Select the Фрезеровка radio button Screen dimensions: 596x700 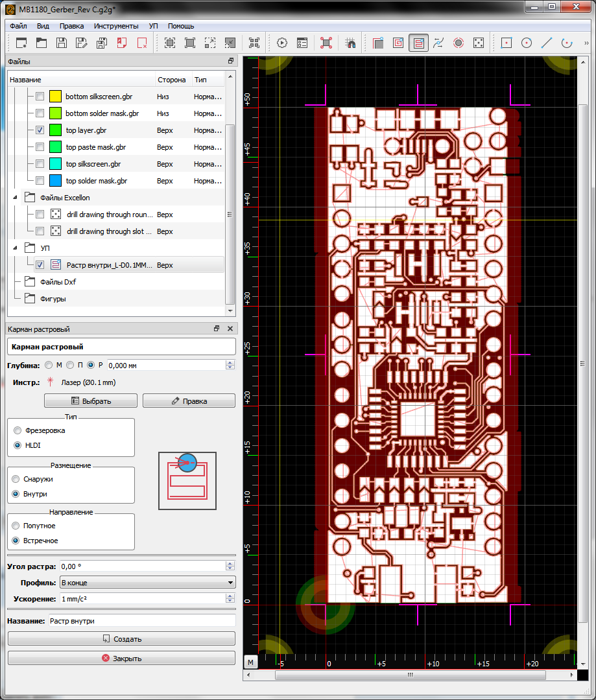coord(18,430)
